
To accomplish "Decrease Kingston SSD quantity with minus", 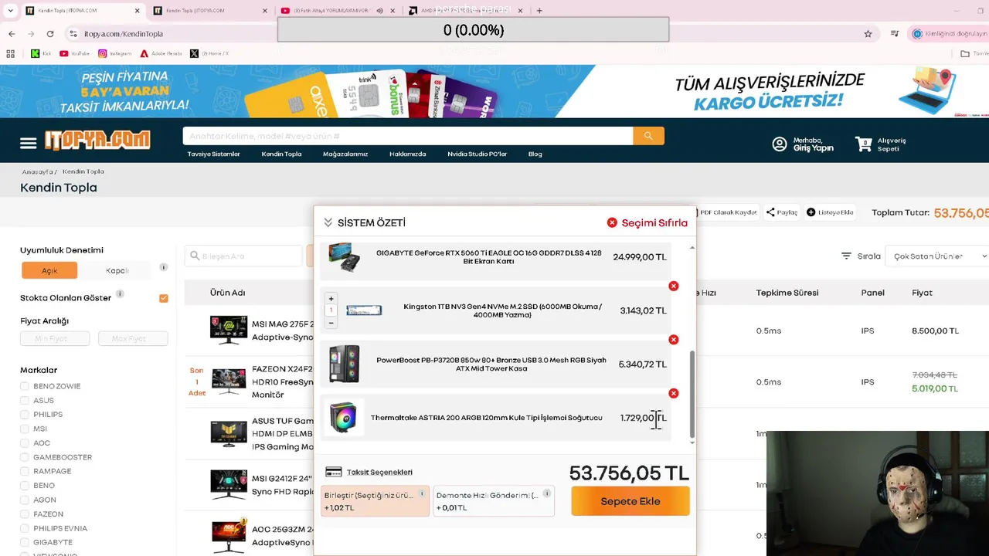I will [331, 323].
